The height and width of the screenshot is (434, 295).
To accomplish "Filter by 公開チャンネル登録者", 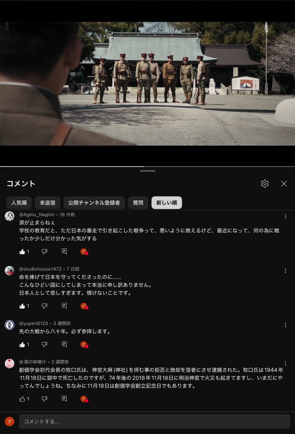I will pos(94,203).
